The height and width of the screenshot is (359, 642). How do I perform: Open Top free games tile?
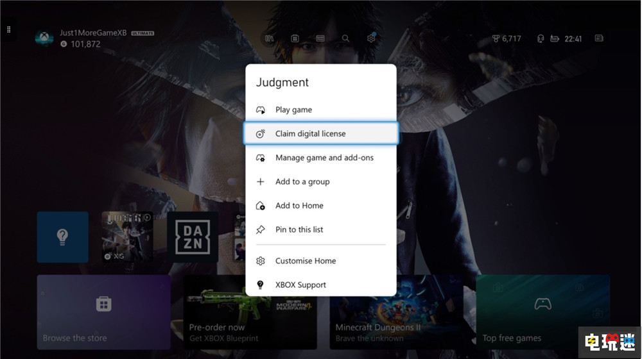(543, 312)
